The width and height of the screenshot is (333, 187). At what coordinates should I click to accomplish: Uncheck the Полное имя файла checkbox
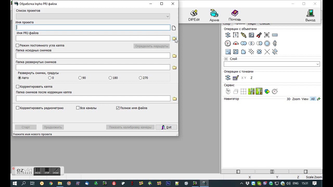coord(118,108)
